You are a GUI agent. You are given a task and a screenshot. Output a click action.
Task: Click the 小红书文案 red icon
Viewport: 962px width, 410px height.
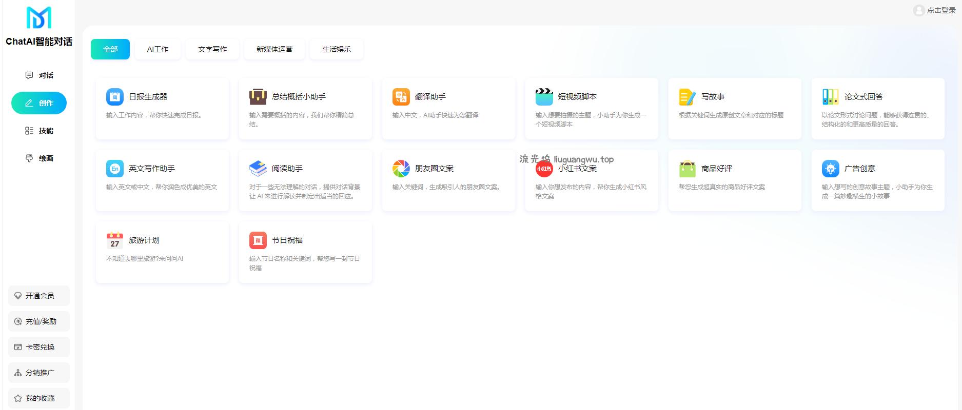point(544,168)
